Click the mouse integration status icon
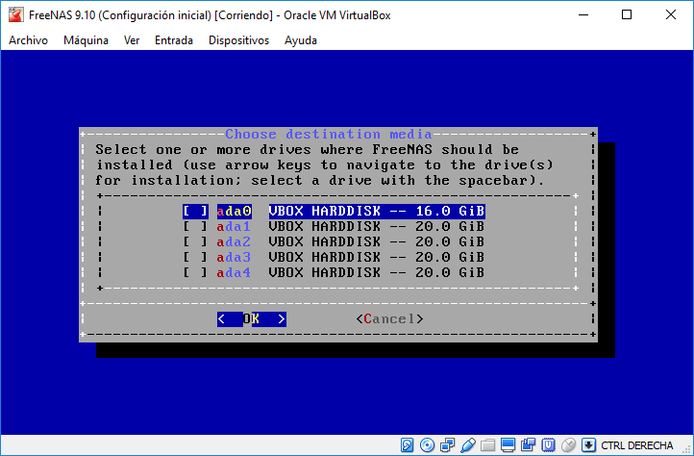 568,444
